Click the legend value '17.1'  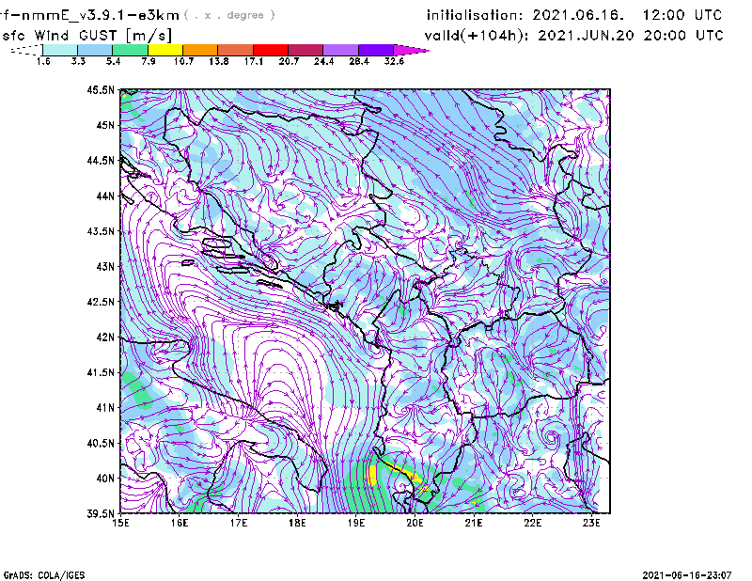254,61
